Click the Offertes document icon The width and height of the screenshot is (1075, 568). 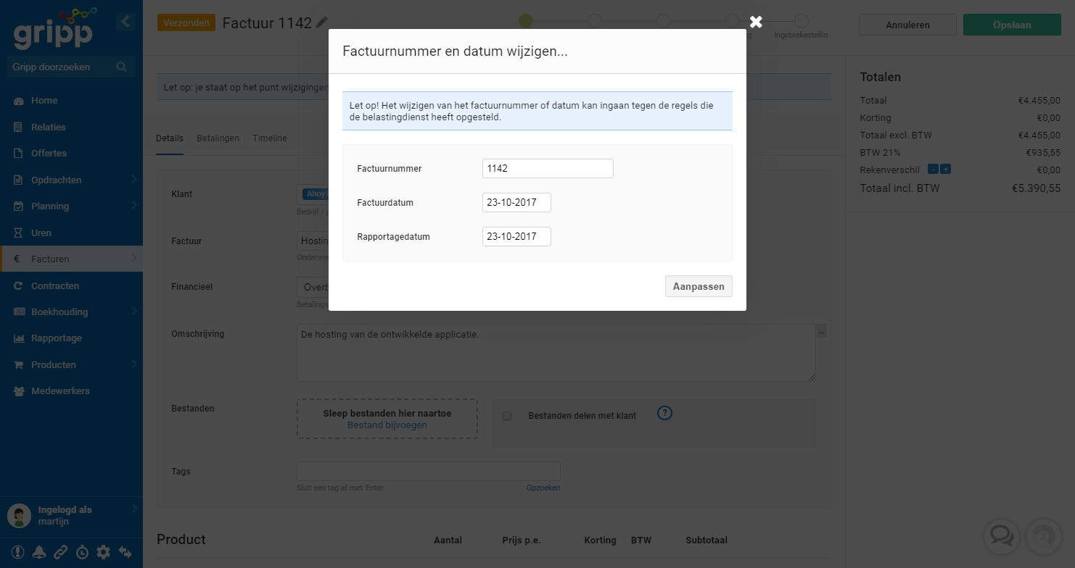point(19,154)
